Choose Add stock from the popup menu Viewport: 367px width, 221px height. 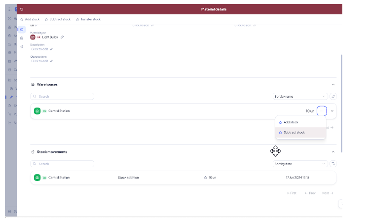pos(300,122)
